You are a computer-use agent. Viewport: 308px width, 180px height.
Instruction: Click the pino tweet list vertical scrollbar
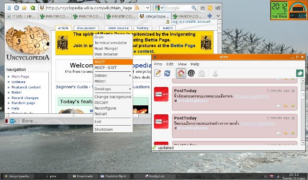coord(303,111)
